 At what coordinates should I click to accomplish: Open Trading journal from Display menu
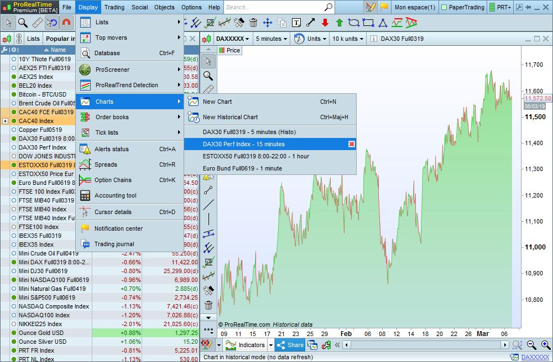tap(129, 244)
